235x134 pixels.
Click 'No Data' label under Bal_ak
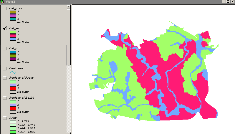23,42
